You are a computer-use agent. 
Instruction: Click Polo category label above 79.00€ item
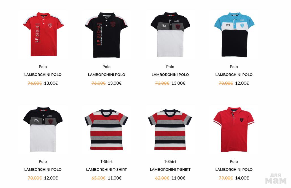click(234, 161)
